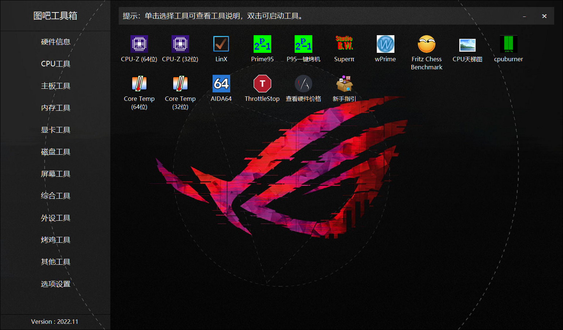Switch to the CPU工具 category
The width and height of the screenshot is (563, 330).
click(55, 64)
